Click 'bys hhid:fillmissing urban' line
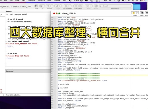This screenshot has width=148, height=109. 70,57
